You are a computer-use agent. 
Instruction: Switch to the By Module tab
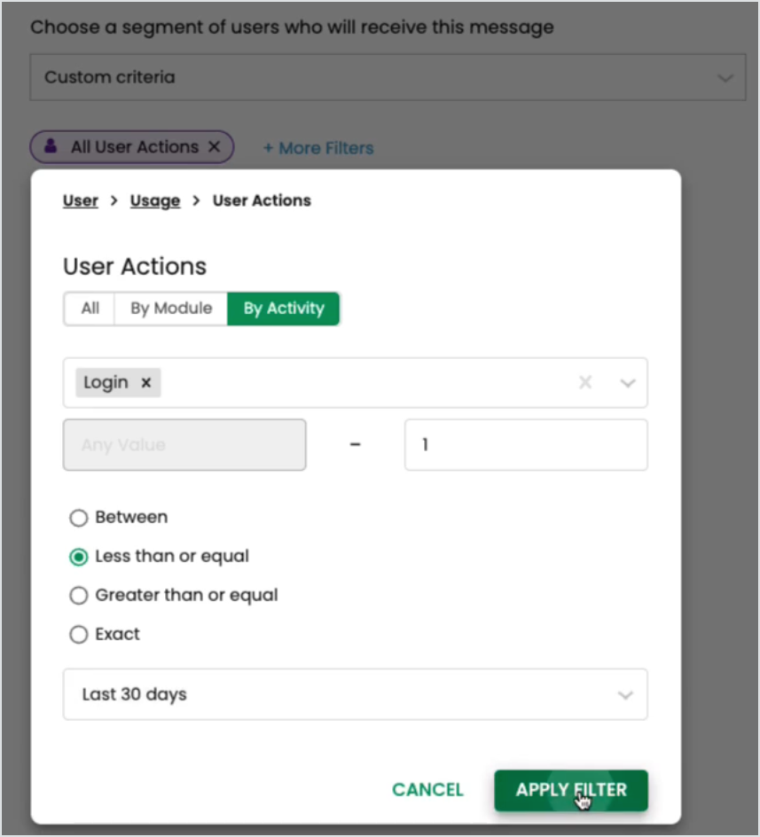click(x=171, y=309)
